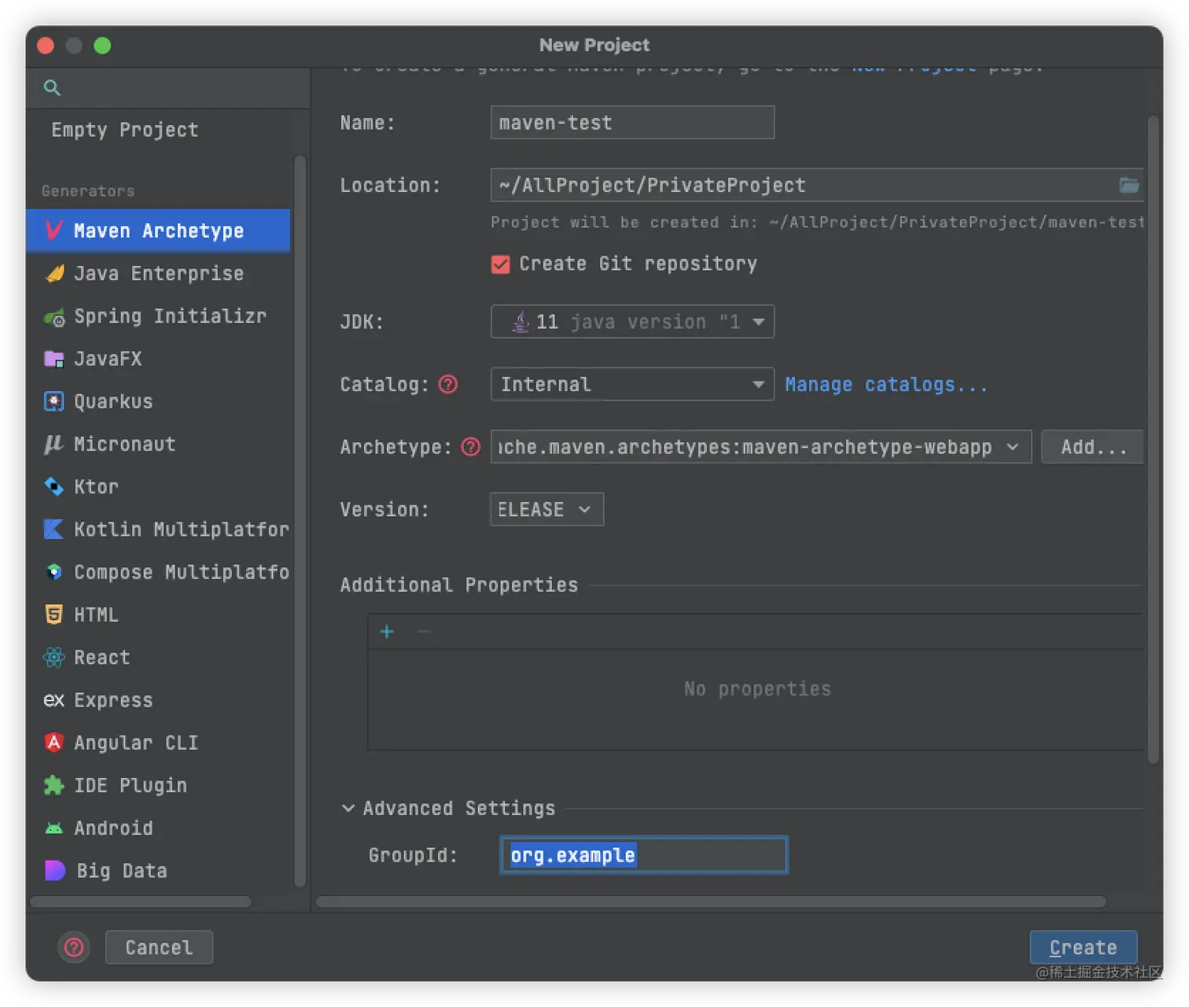Click the Big Data icon
This screenshot has height=1007, width=1189.
(54, 870)
